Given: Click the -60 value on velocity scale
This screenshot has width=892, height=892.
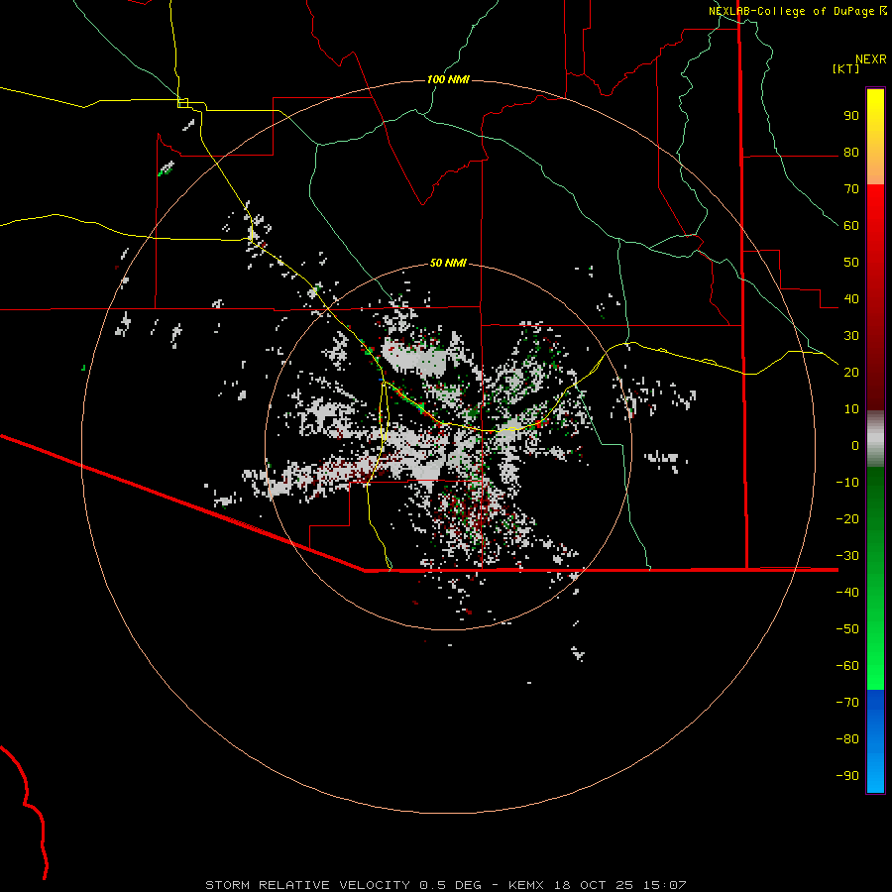Looking at the screenshot, I should [x=847, y=666].
